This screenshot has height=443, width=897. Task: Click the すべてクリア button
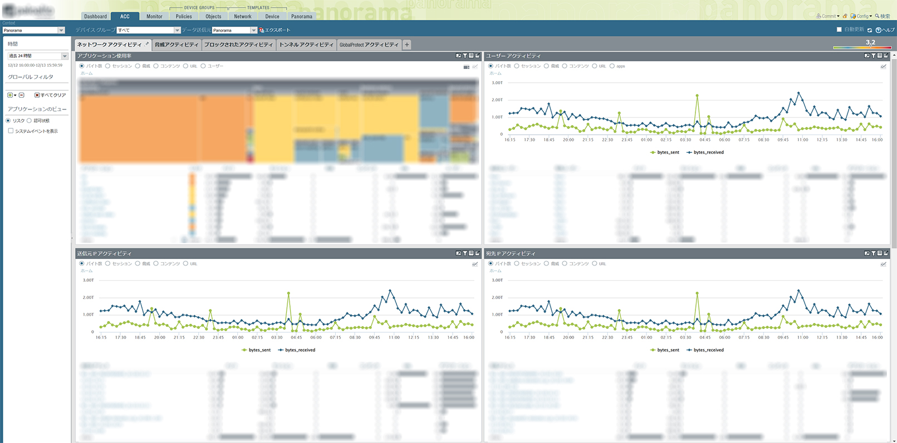tap(50, 95)
